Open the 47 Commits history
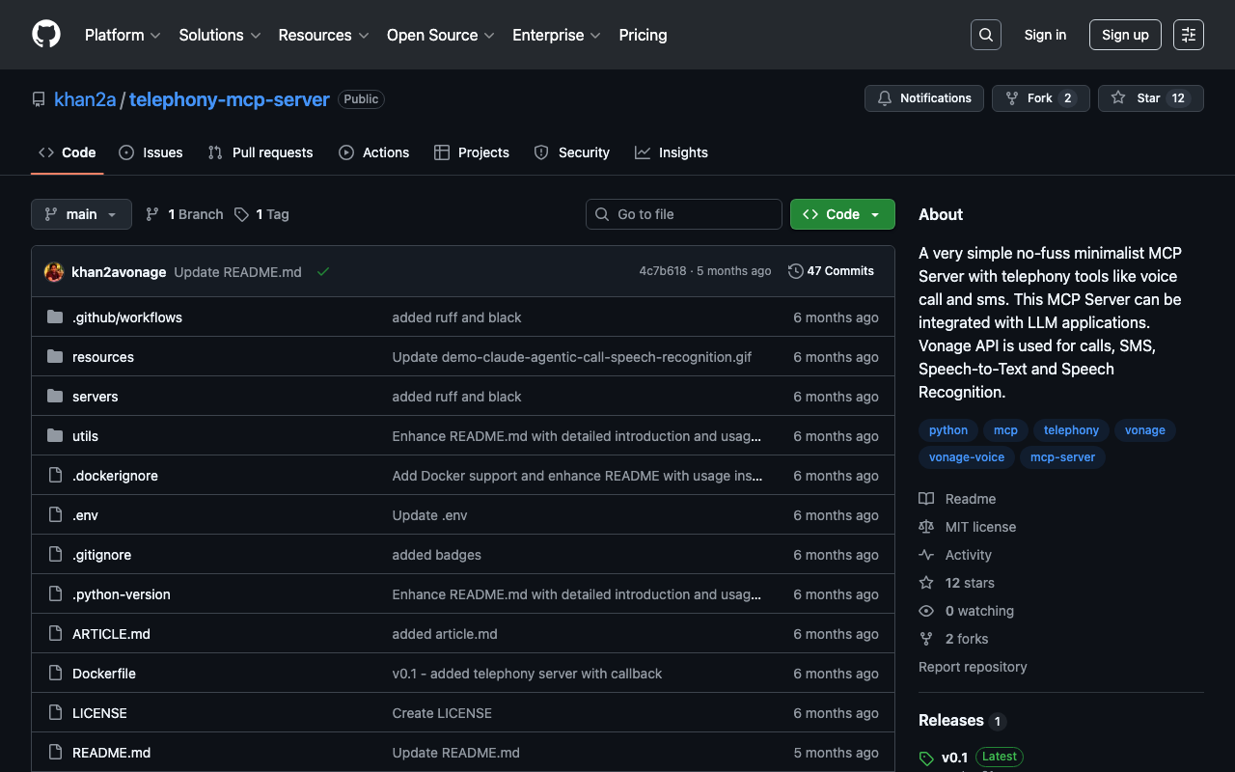The width and height of the screenshot is (1235, 772). click(x=831, y=271)
